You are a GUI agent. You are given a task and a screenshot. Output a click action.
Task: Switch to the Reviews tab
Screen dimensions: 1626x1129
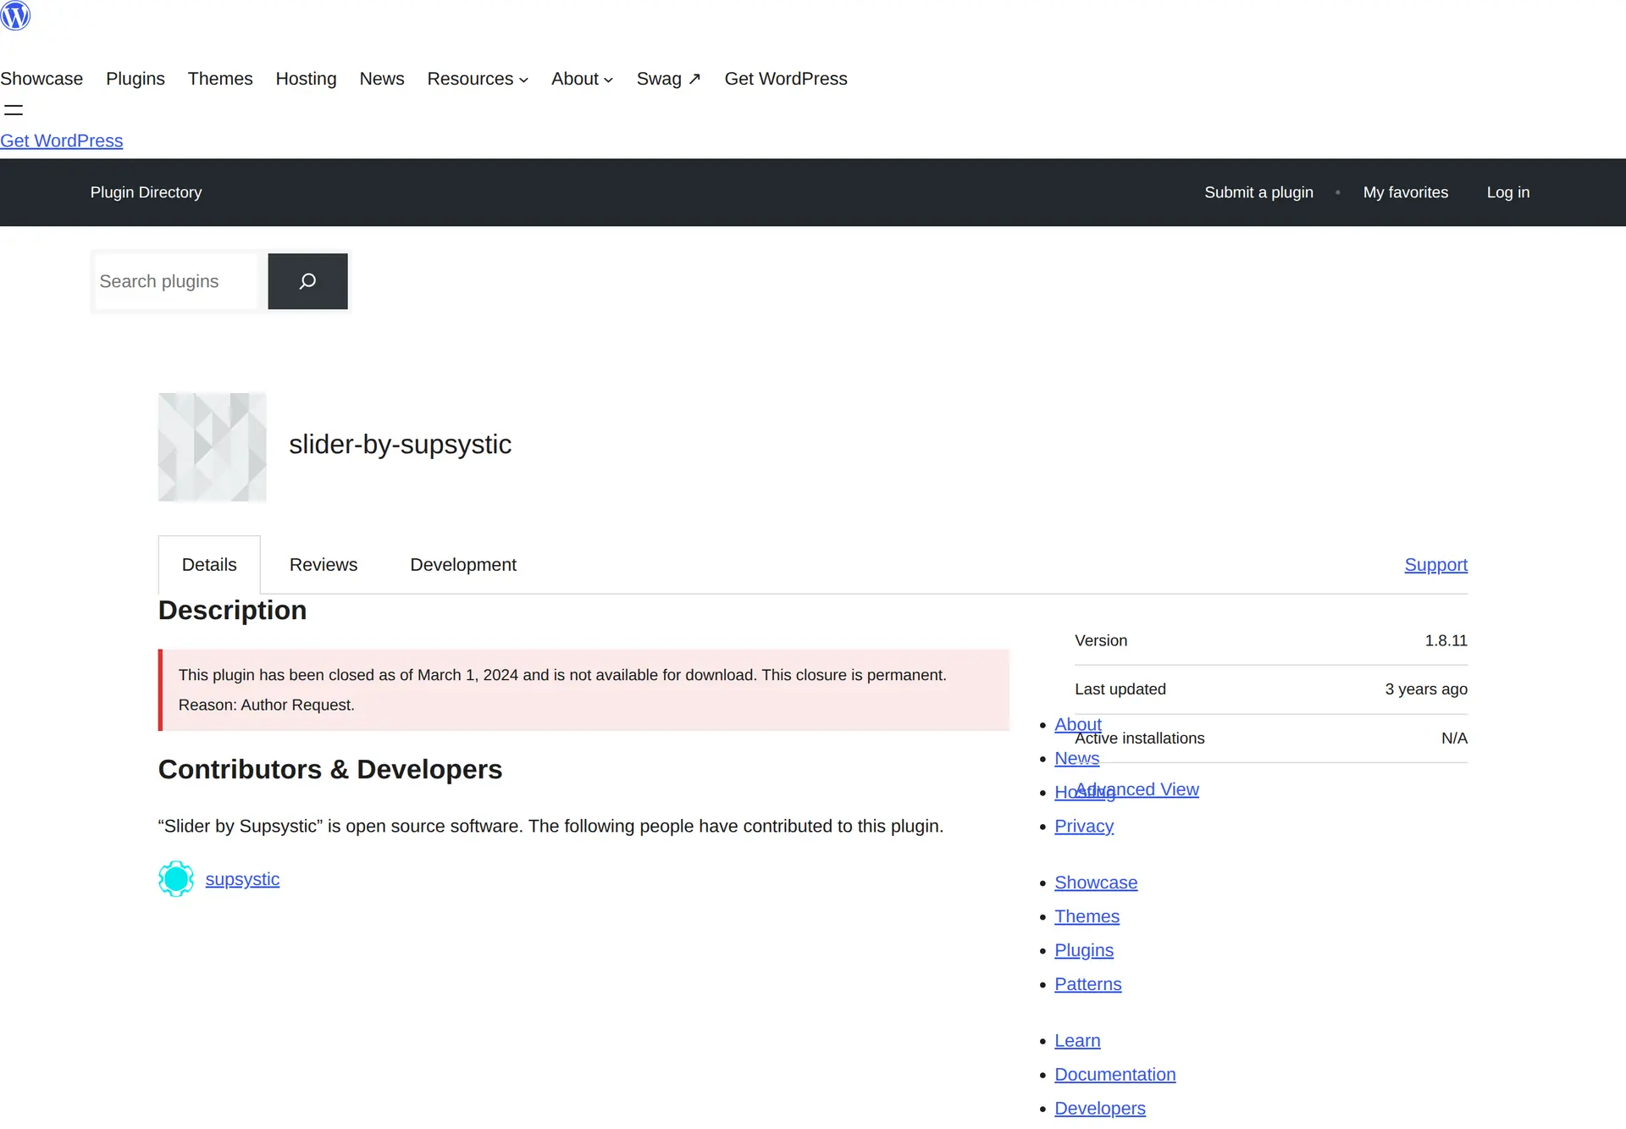[324, 565]
